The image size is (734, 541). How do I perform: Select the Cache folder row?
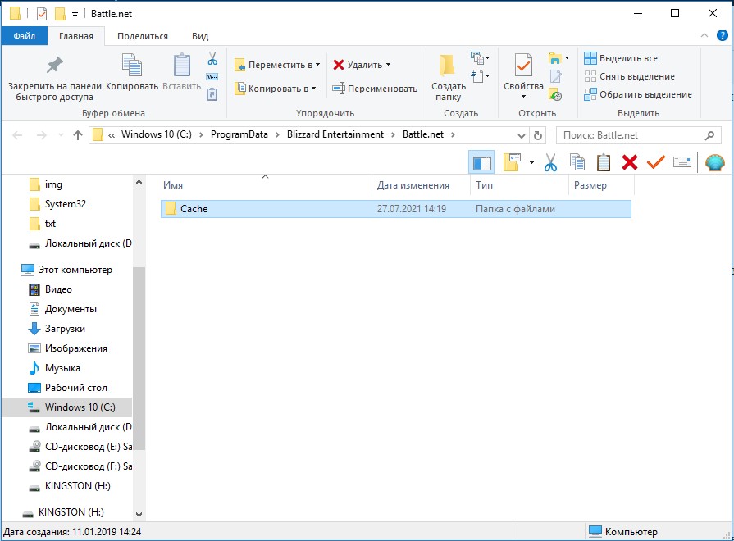[x=396, y=209]
